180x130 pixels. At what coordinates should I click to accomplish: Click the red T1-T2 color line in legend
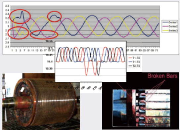[x=130, y=58]
